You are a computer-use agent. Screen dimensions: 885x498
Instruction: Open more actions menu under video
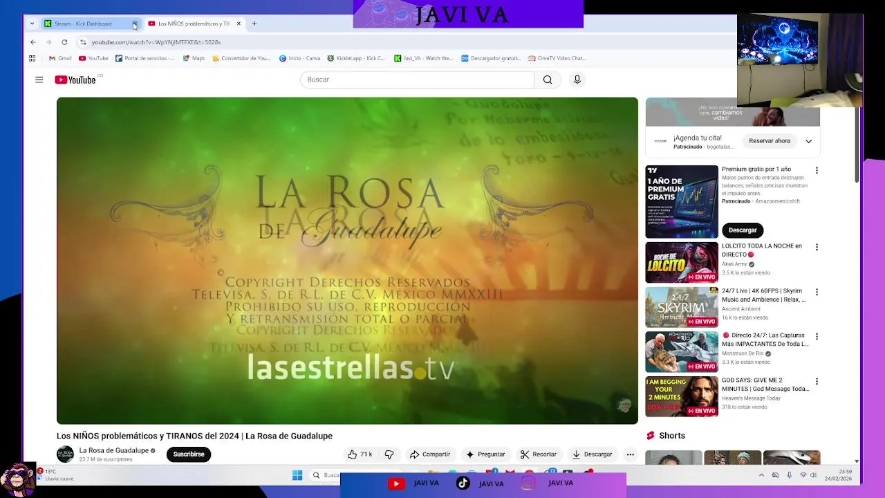tap(630, 454)
